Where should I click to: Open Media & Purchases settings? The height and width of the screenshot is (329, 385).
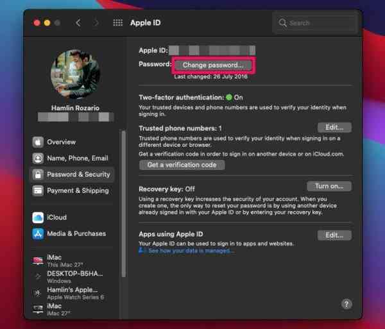click(72, 233)
